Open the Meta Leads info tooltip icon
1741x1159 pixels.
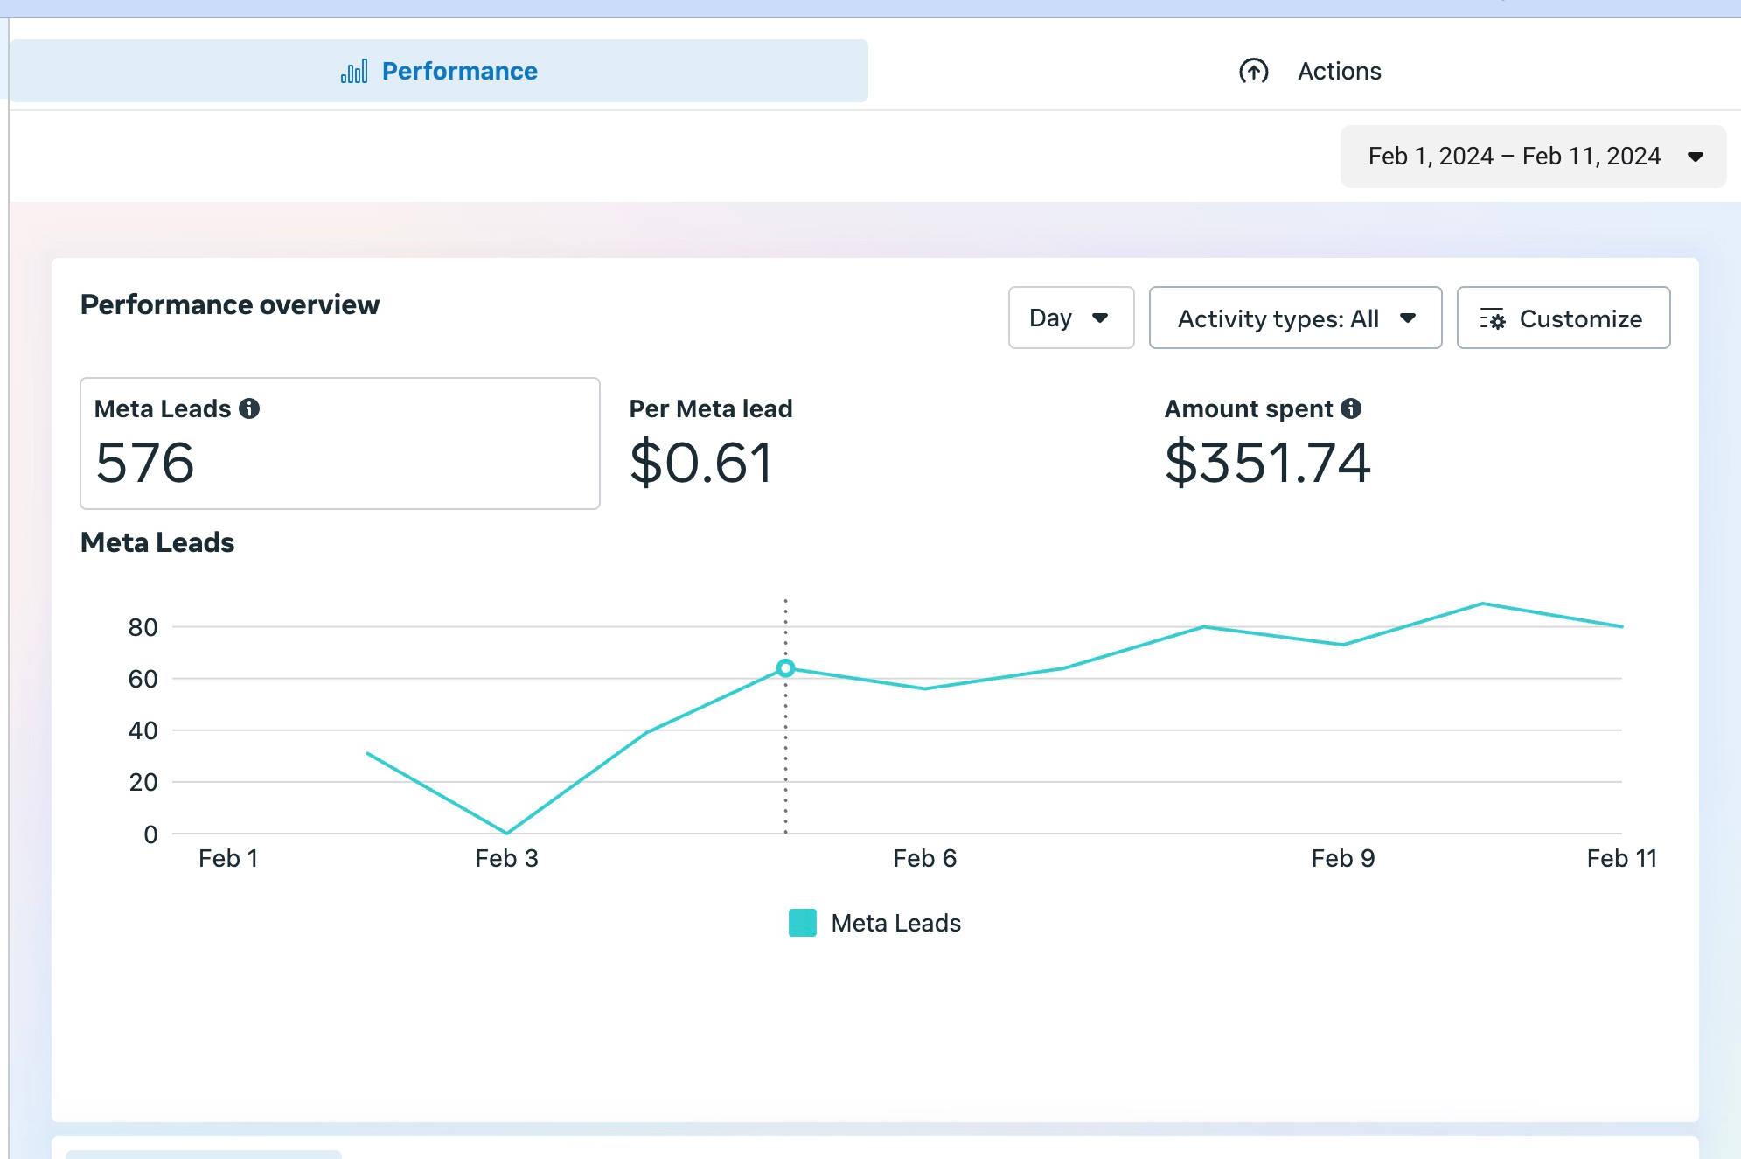(249, 408)
